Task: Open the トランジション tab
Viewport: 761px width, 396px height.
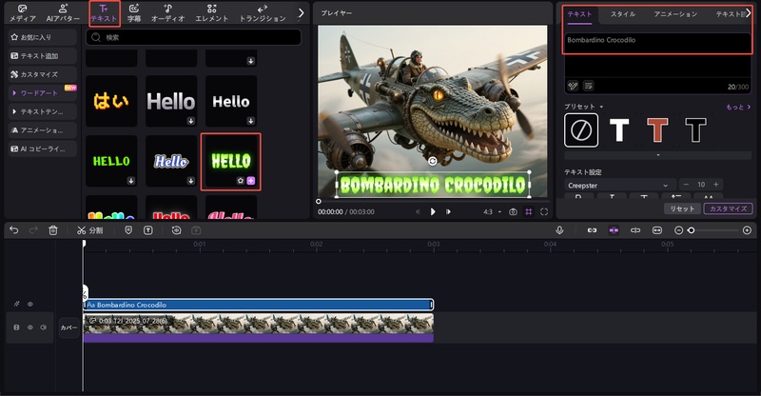Action: click(263, 13)
